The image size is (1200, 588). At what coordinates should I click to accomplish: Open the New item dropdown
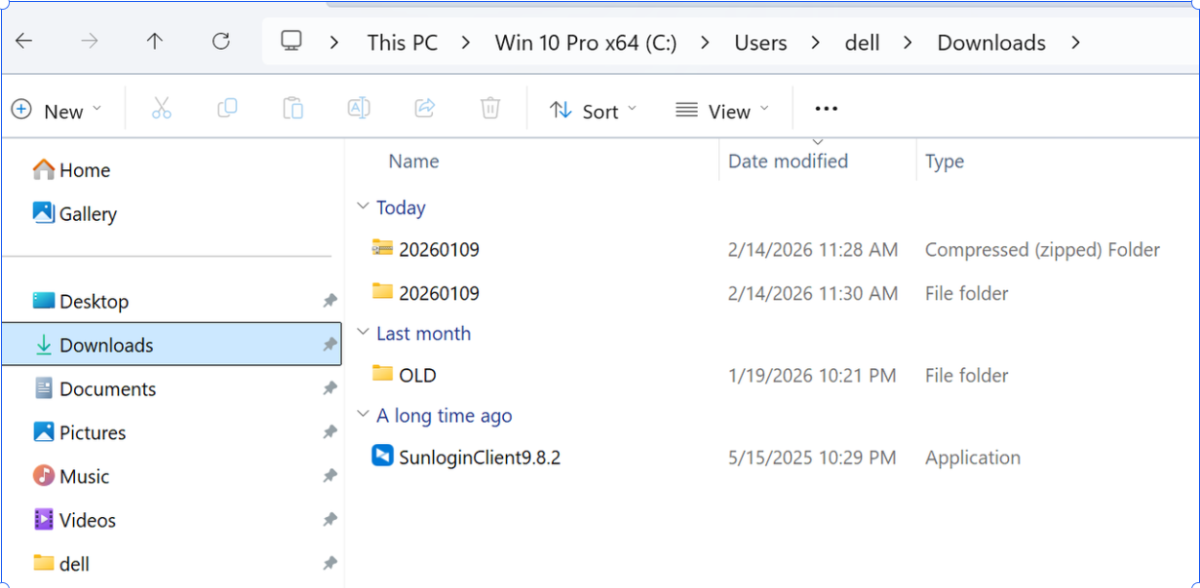tap(57, 111)
